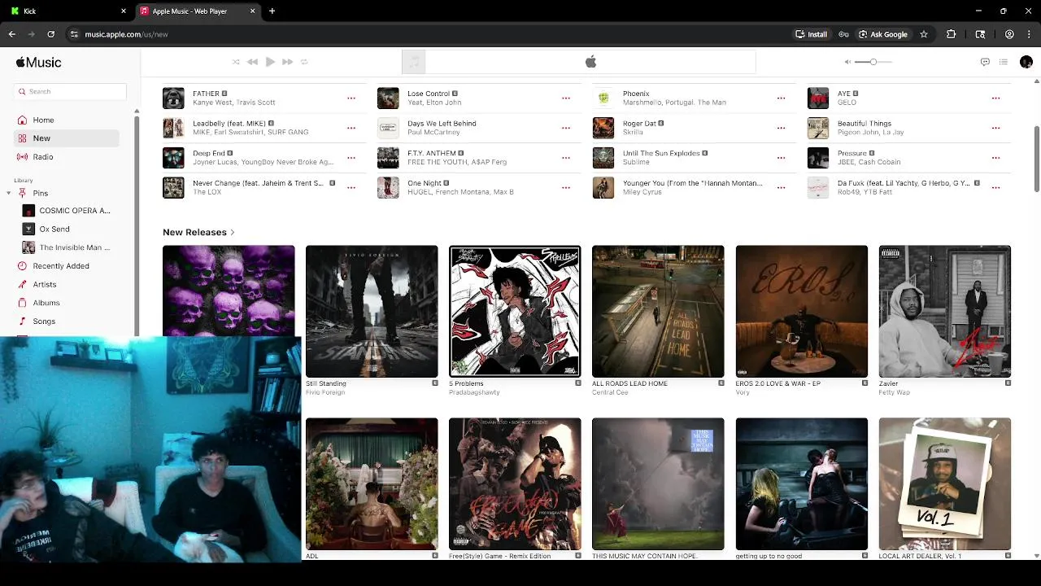Click Central Cee artist link

point(610,392)
